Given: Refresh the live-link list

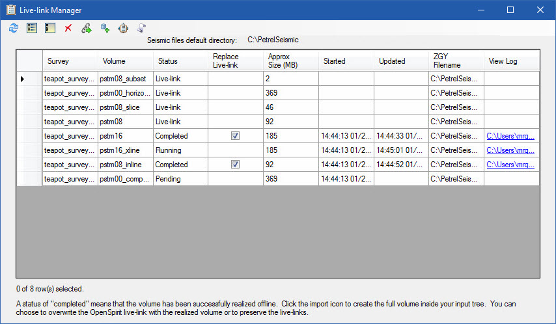Looking at the screenshot, I should pyautogui.click(x=14, y=28).
